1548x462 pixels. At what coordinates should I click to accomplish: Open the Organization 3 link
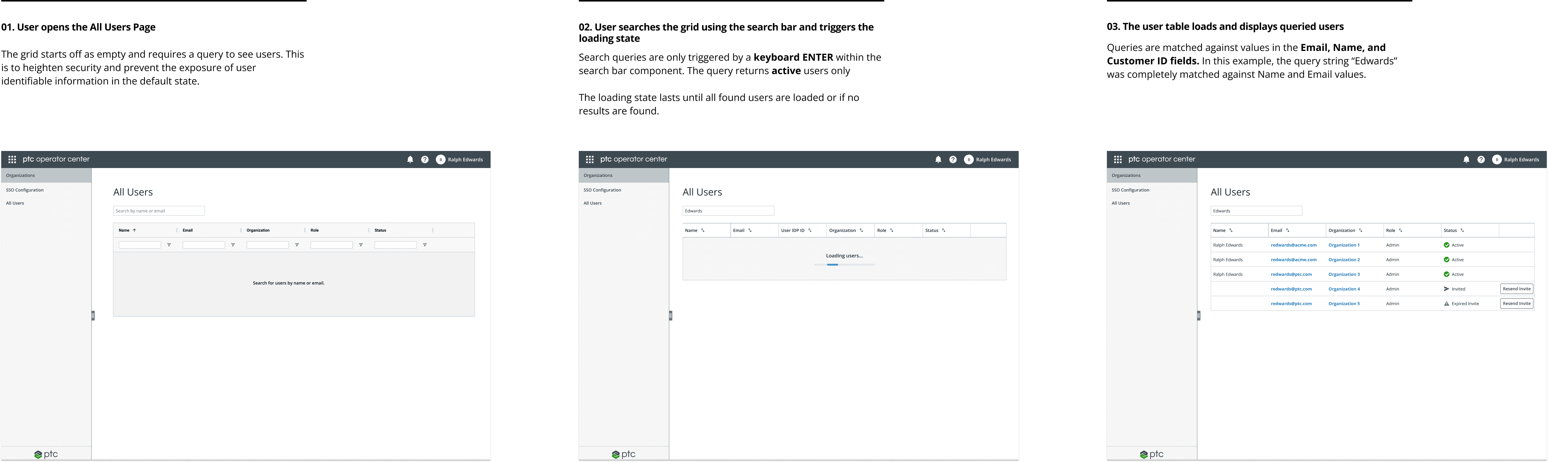[1344, 274]
